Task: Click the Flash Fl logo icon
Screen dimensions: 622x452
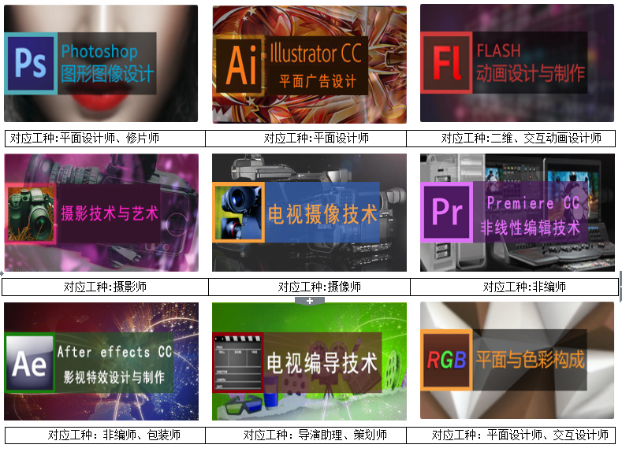Action: click(446, 62)
